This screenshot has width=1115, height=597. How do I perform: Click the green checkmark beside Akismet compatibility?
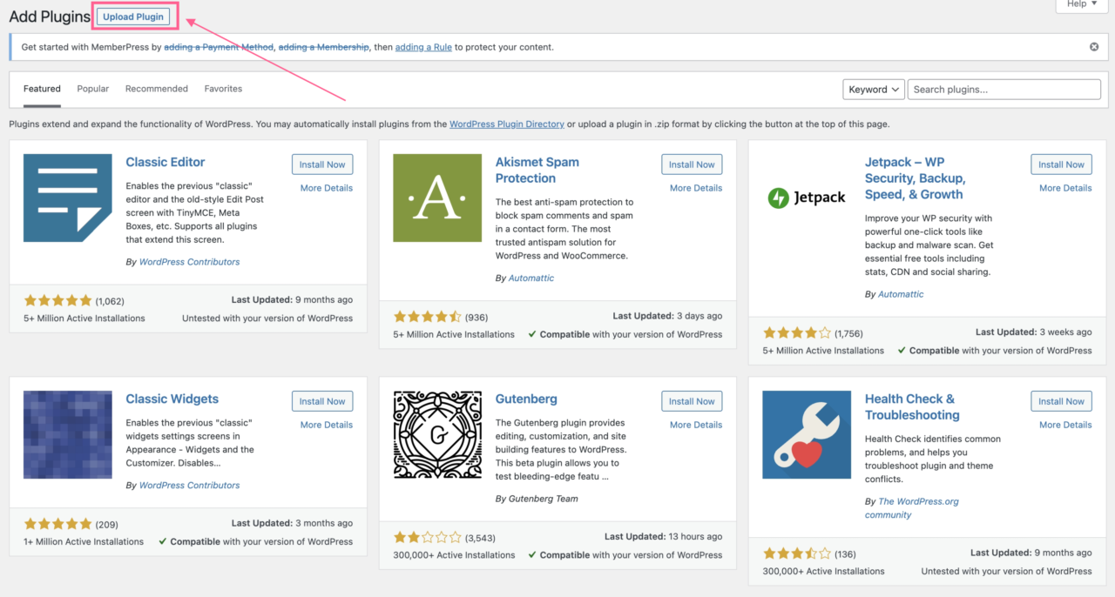531,334
